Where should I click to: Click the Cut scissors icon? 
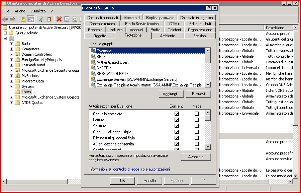tap(41, 19)
